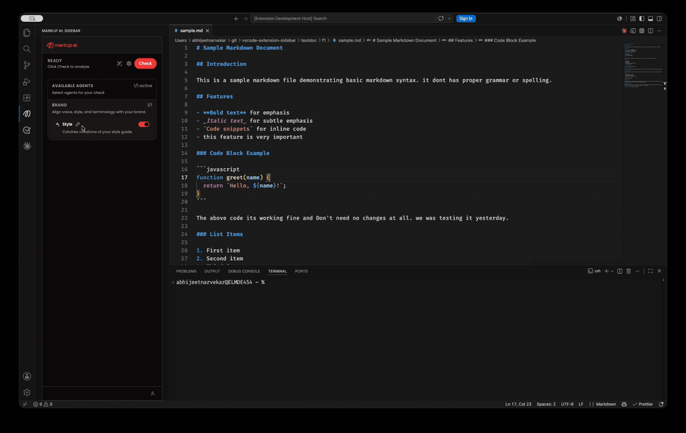Switch to the Debug Console tab

[x=244, y=271]
